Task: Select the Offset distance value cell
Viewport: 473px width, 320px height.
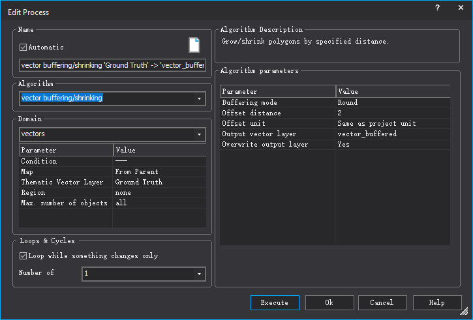Action: point(392,113)
